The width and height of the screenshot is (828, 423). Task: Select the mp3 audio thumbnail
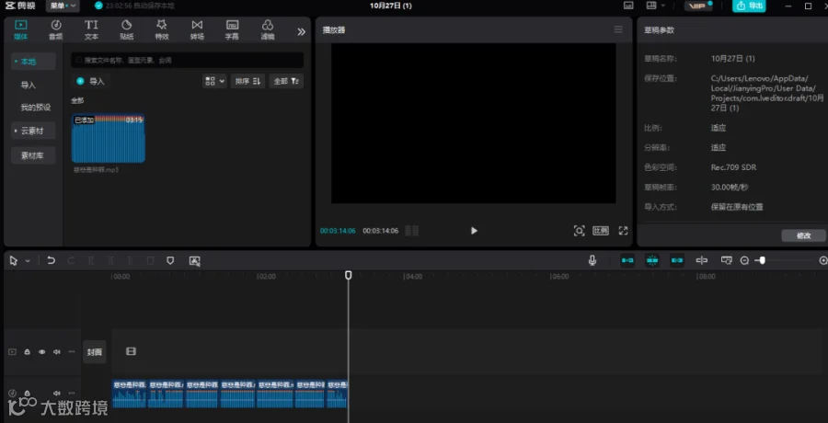109,138
